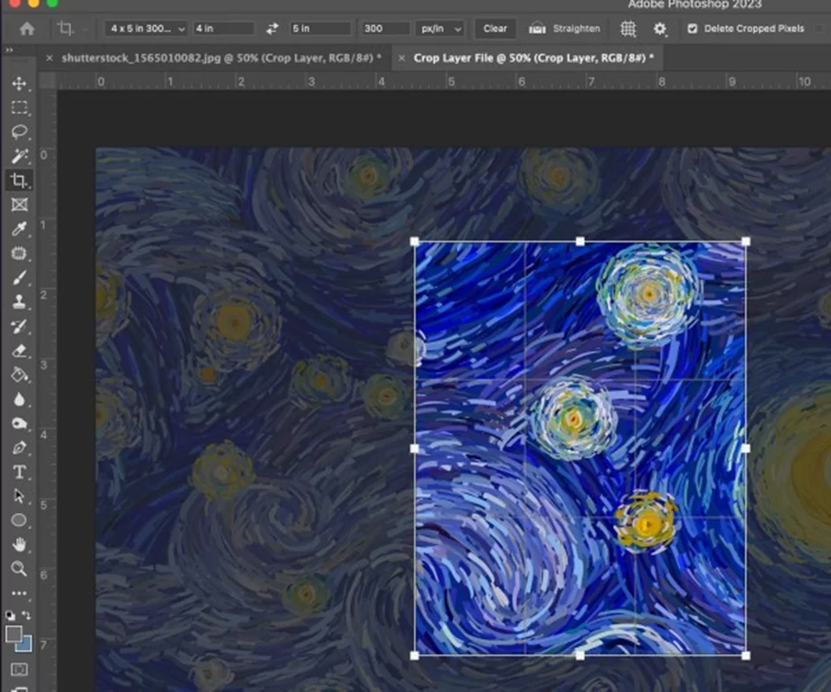Select the Eyedropper tool
Screen dimensions: 831x692
(x=19, y=229)
